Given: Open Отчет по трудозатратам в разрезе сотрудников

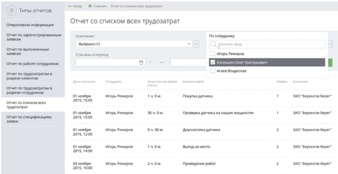Looking at the screenshot, I should pos(29,90).
